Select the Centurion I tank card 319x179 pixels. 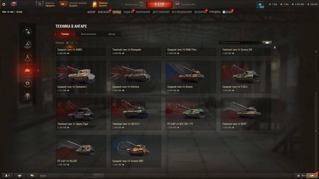(81, 77)
